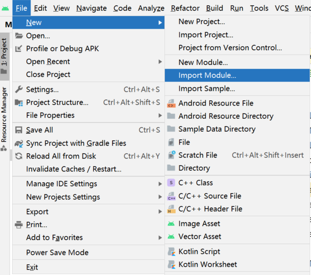
Task: Click the Profile or Debug APK icon
Action: [x=19, y=48]
